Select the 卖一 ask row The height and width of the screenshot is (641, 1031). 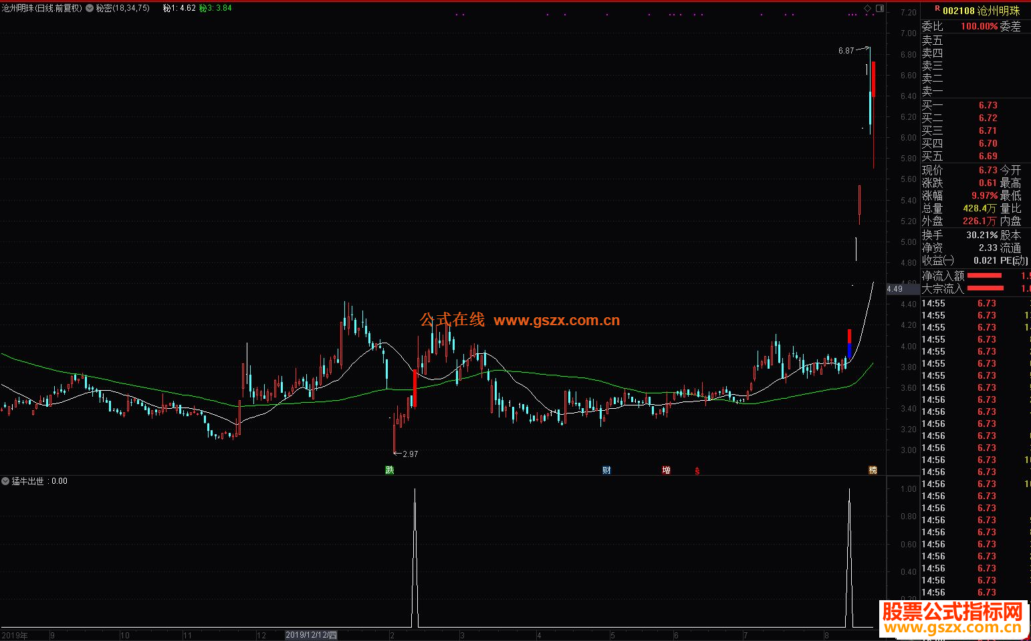coord(976,91)
